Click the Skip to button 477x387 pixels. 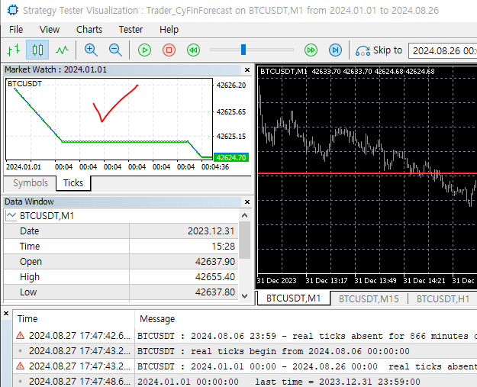[379, 50]
